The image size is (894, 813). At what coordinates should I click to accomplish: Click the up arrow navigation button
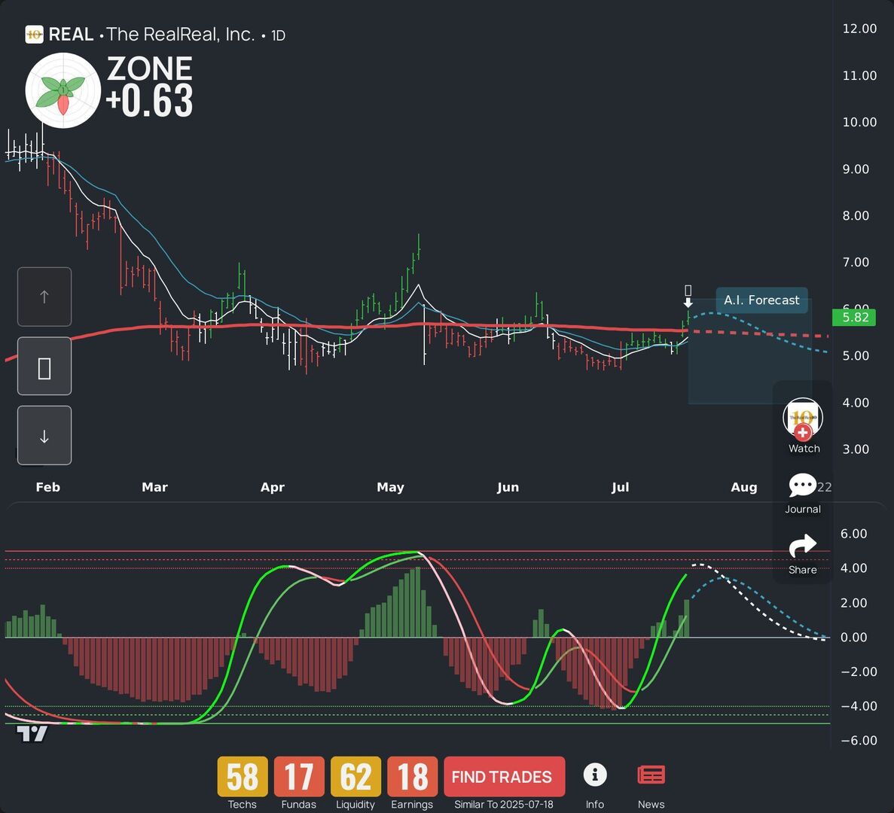tap(44, 297)
